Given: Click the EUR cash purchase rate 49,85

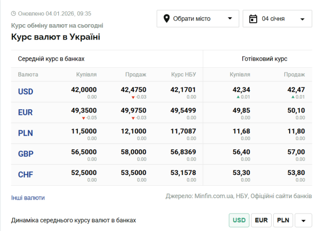Looking at the screenshot, I should [x=242, y=110].
